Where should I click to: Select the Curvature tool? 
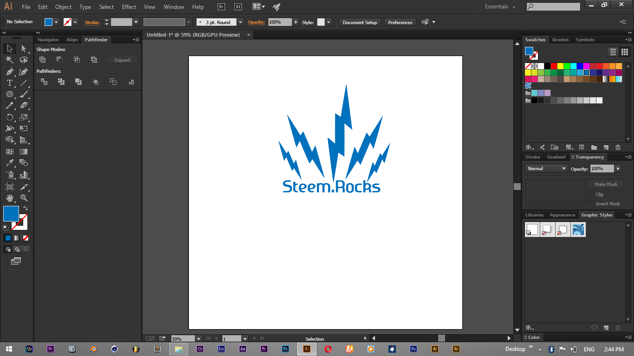point(24,72)
